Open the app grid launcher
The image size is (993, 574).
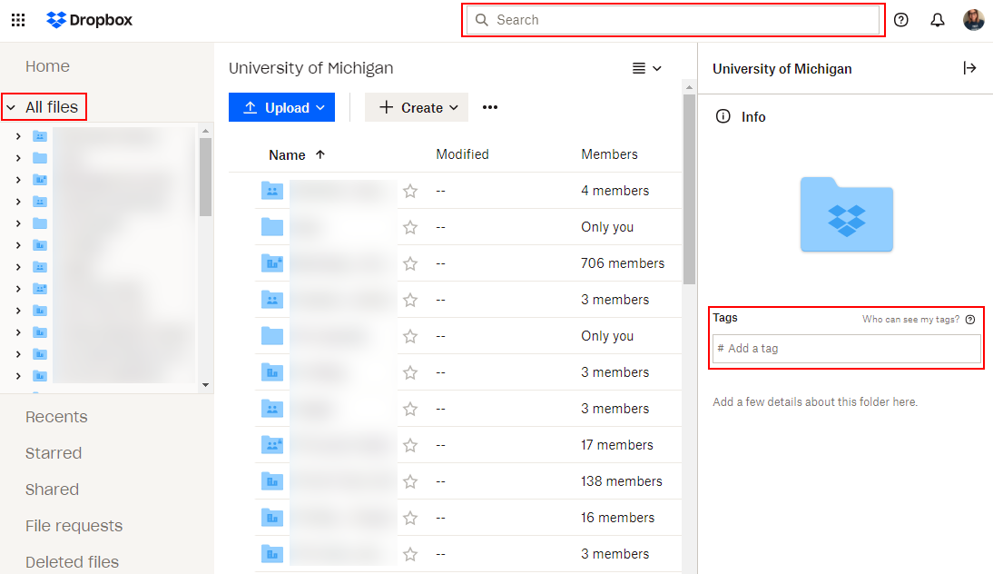click(18, 20)
